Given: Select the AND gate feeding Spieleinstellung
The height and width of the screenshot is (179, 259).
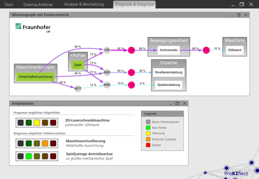Looking at the screenshot, I should tap(107, 85).
